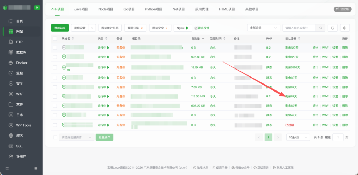Open the 首页 home icon in sidebar
Screen dimensions: 358x175
(x=11, y=21)
